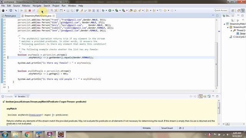Click the red Terminate button in toolbar

[30, 10]
